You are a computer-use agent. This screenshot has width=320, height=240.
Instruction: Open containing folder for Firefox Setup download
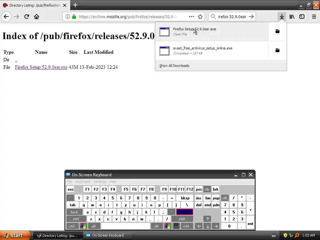coord(277,31)
